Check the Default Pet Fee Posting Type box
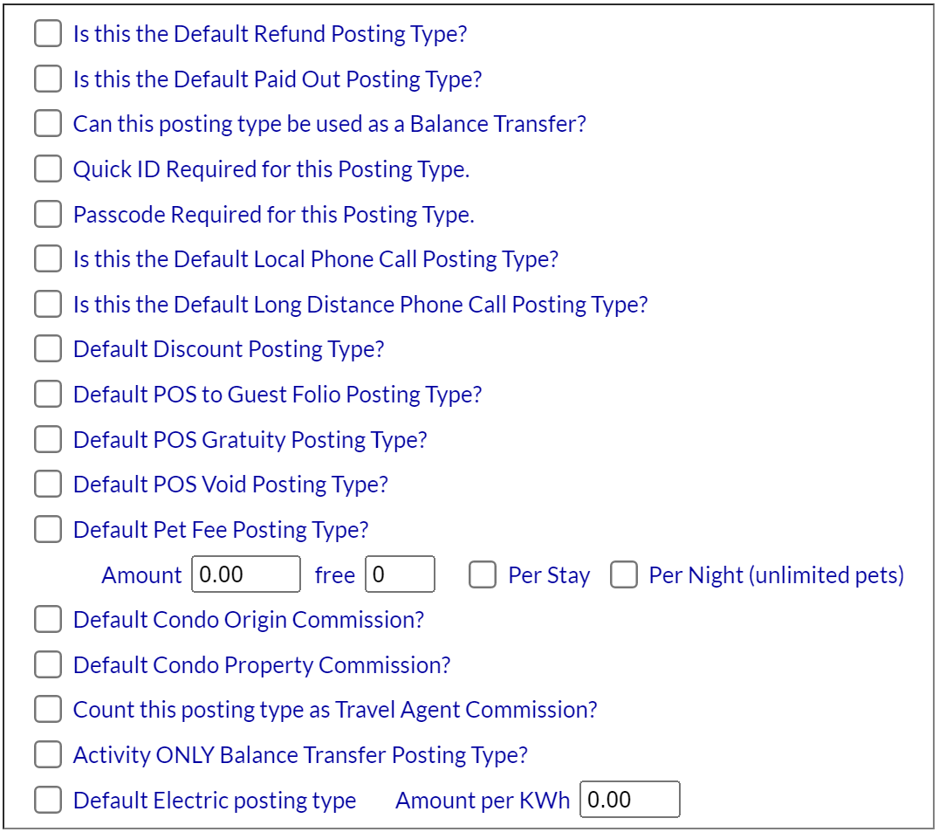This screenshot has width=939, height=832. pos(48,529)
